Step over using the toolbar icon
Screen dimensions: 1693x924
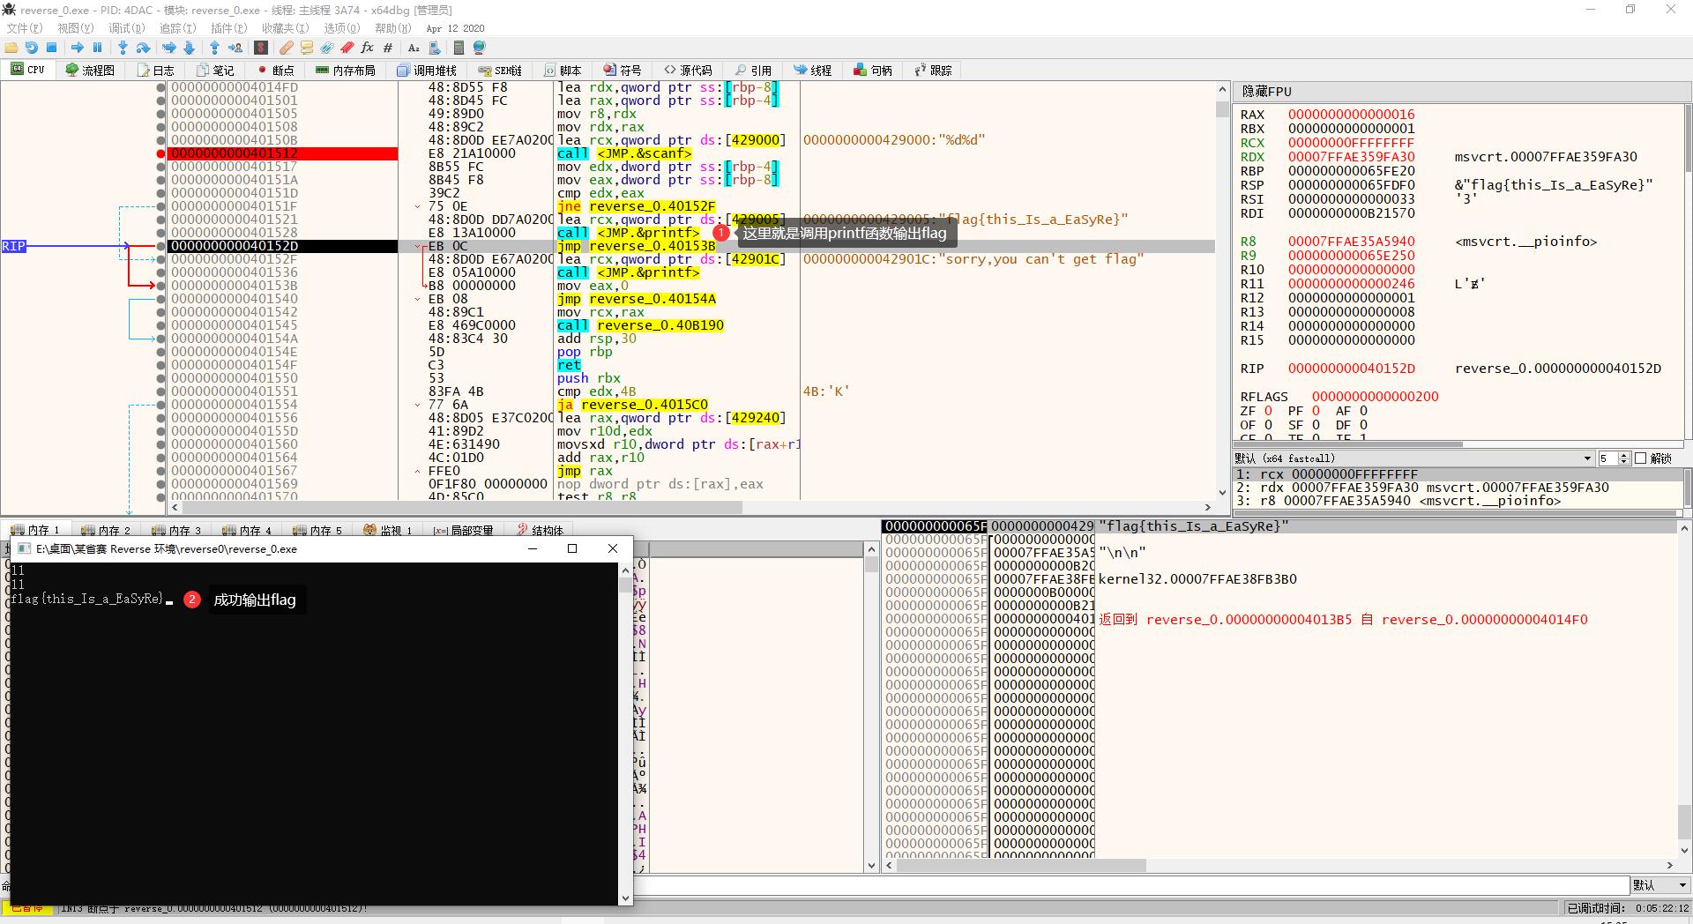click(x=143, y=48)
